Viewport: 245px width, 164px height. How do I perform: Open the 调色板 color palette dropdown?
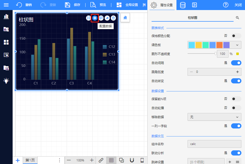(x=214, y=45)
